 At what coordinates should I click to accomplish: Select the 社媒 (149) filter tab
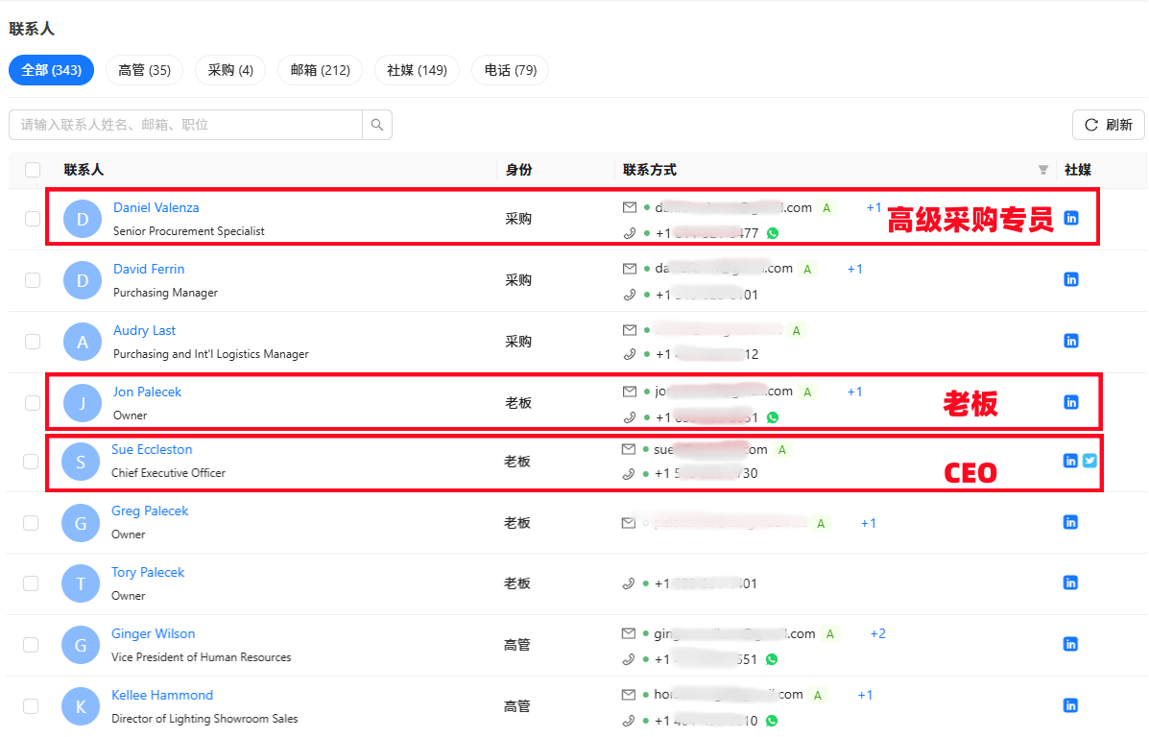pos(417,70)
